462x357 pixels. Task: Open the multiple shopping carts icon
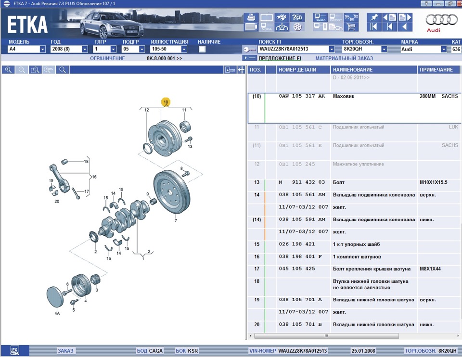click(351, 17)
